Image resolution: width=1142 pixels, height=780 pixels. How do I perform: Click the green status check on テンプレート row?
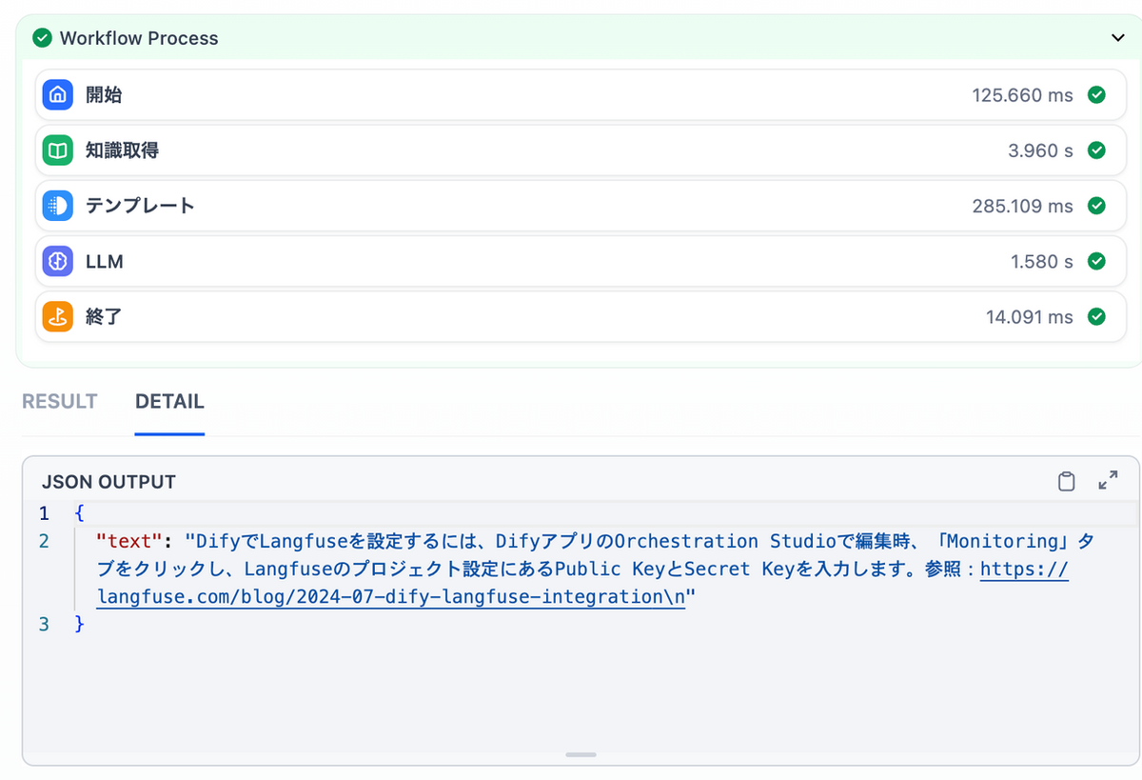1096,206
